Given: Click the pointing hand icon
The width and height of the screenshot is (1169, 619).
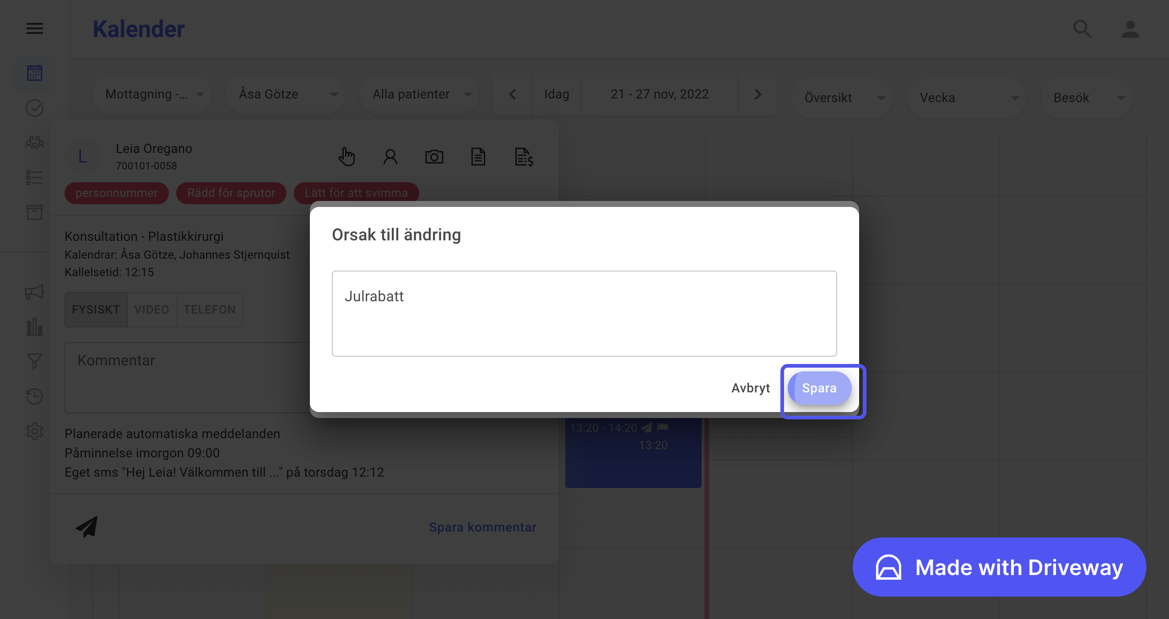Looking at the screenshot, I should click(346, 157).
